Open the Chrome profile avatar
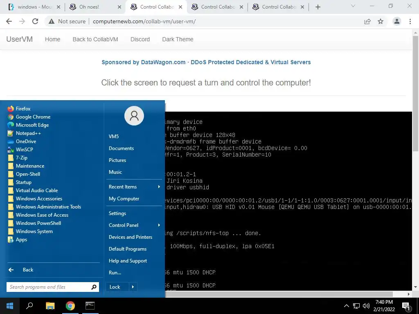The image size is (419, 314). [x=397, y=21]
